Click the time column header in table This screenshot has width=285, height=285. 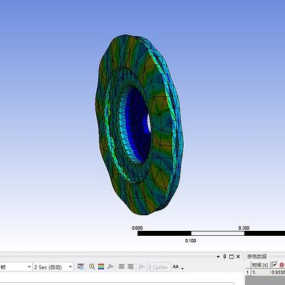coord(260,265)
